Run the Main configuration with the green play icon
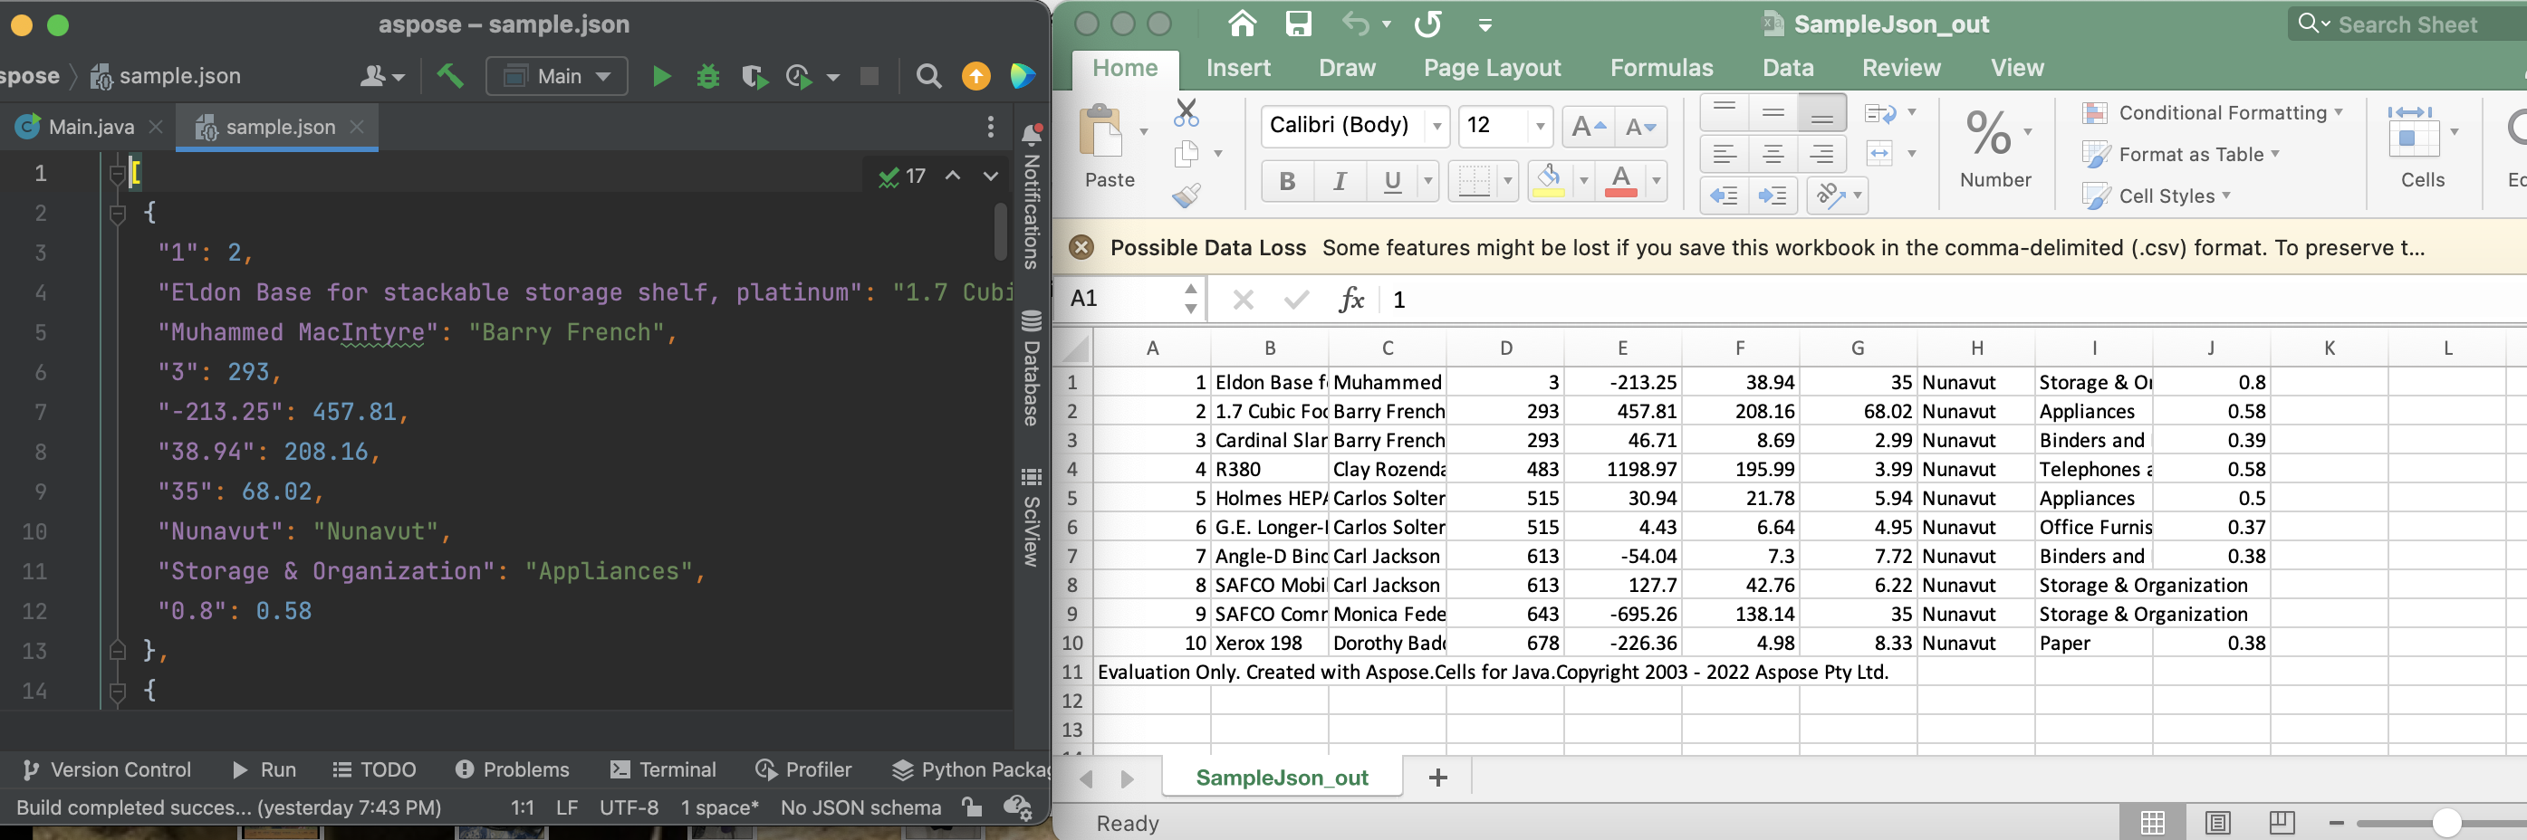This screenshot has width=2527, height=840. (x=661, y=75)
